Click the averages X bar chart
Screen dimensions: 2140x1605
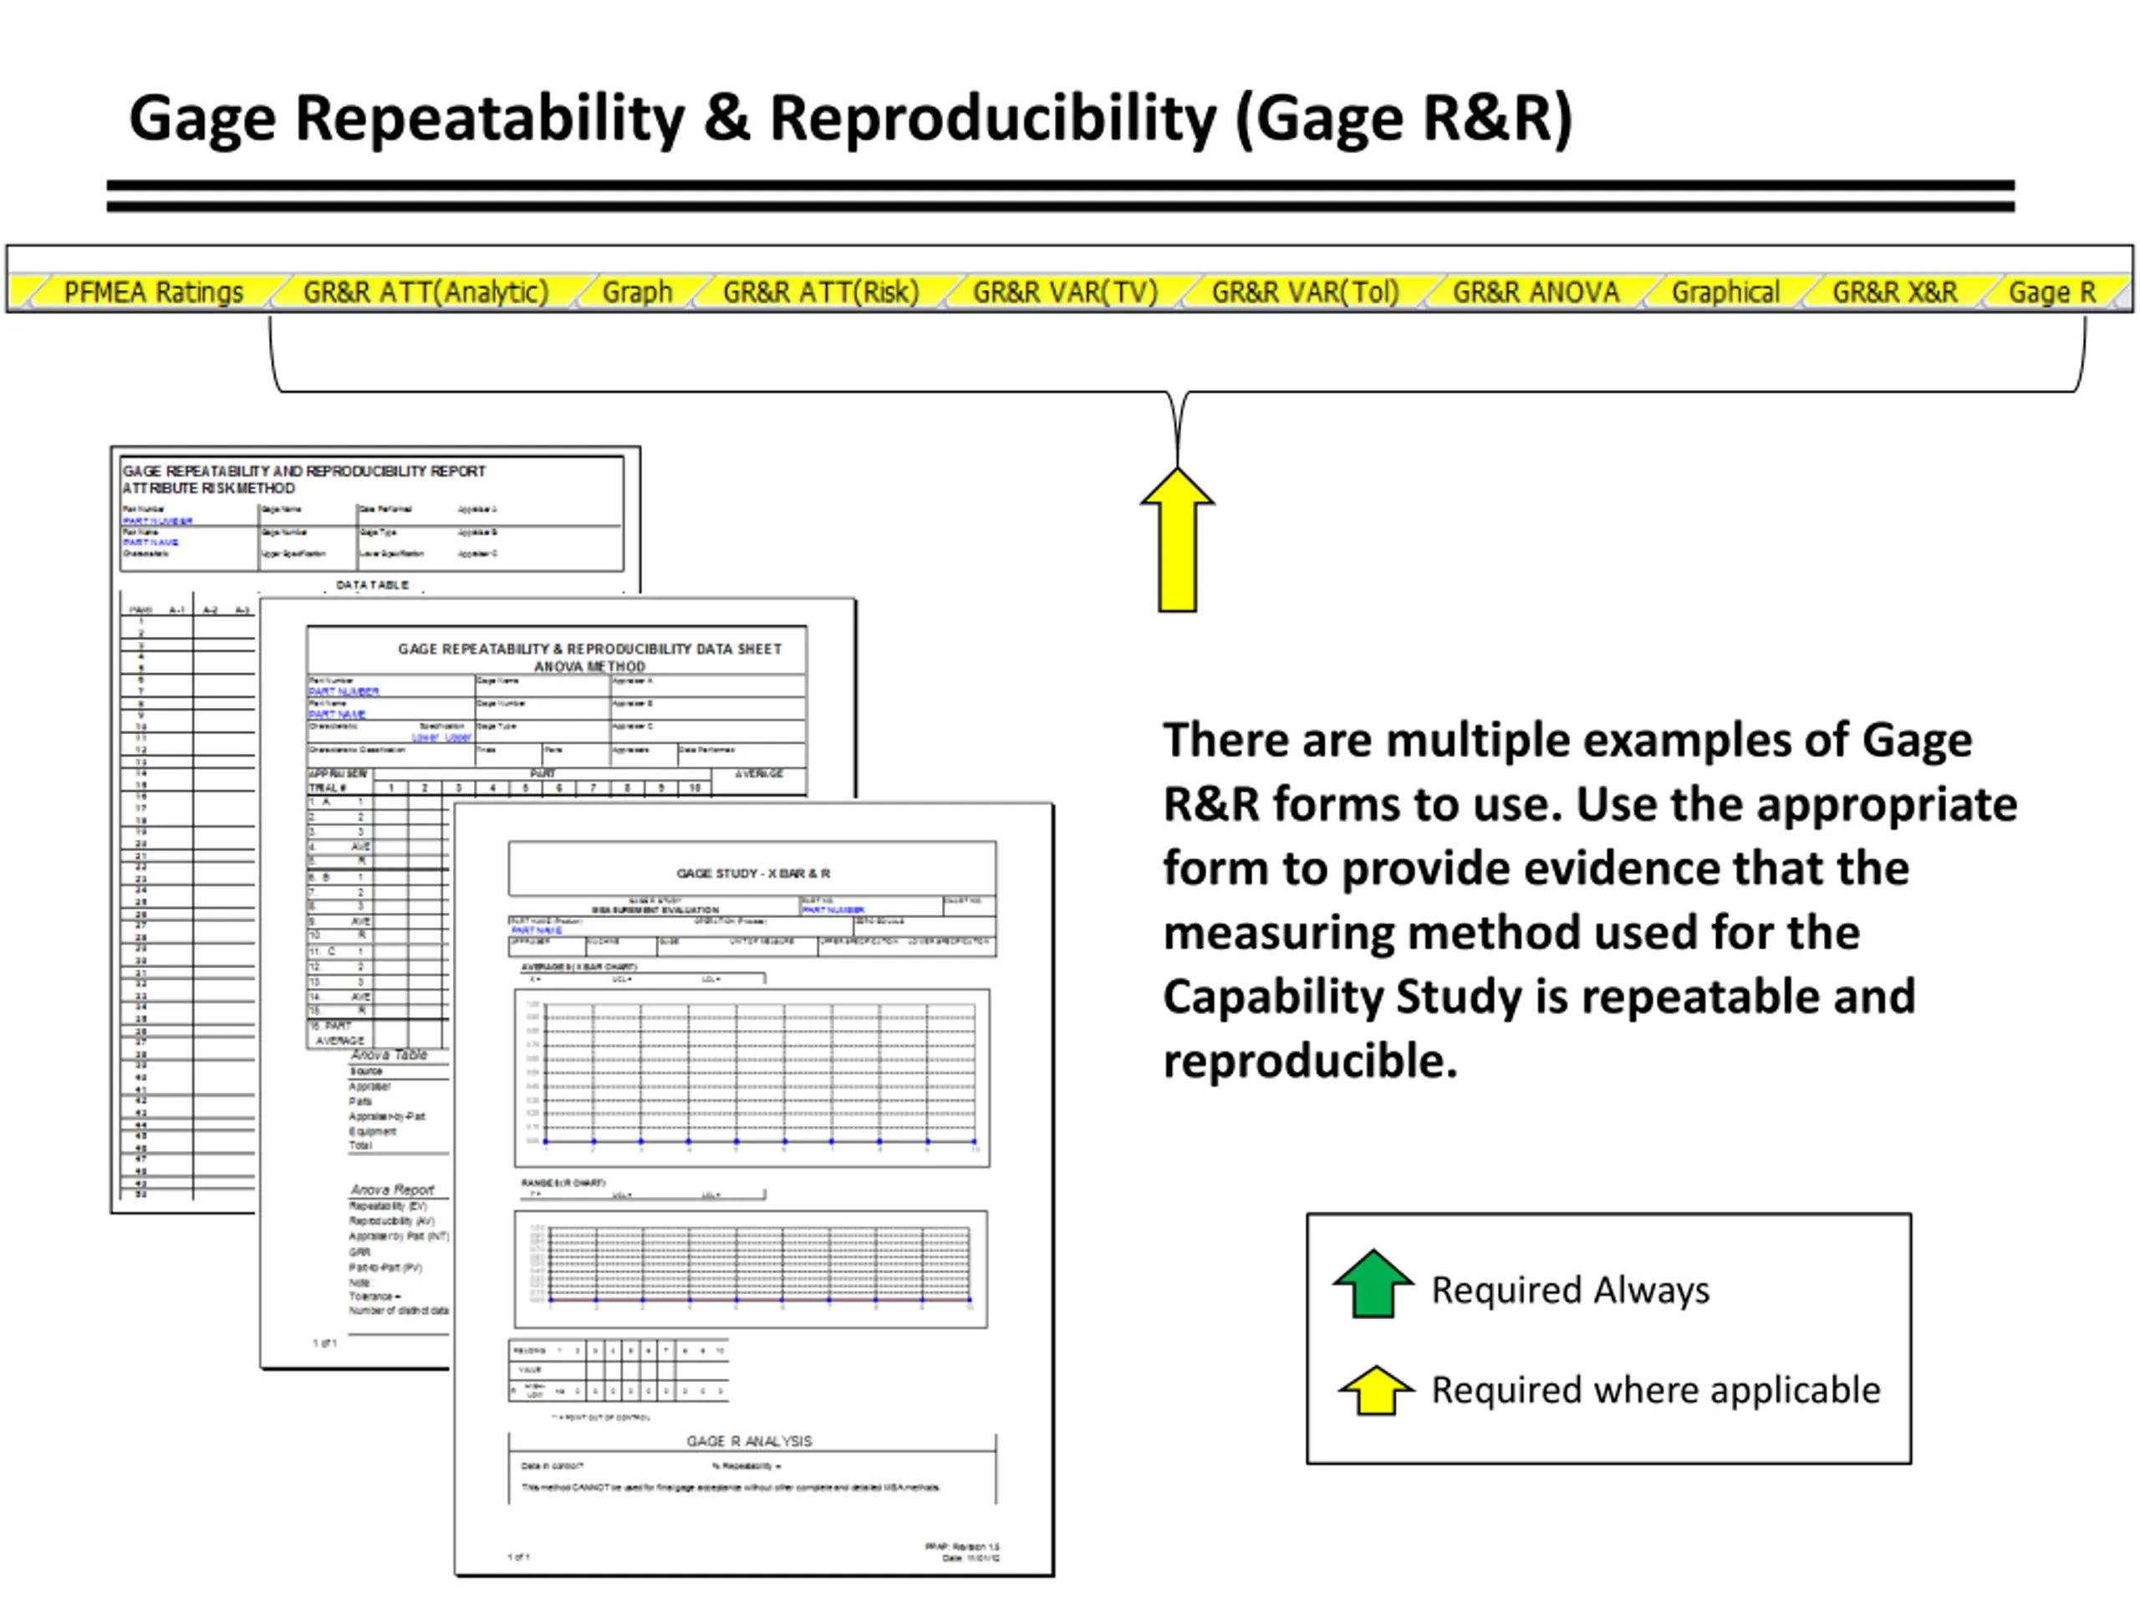point(752,1078)
